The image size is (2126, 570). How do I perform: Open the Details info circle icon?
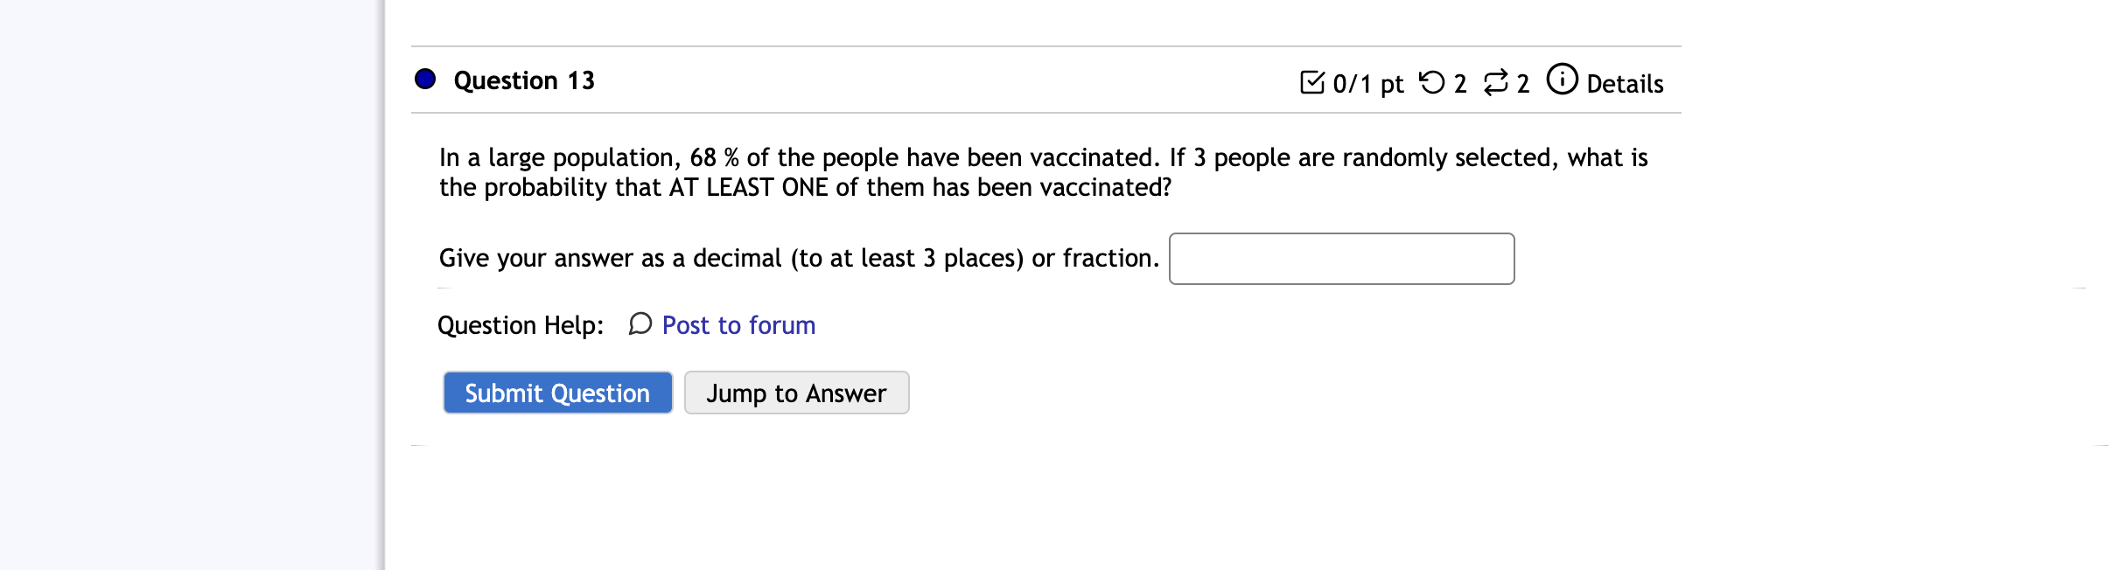point(1563,79)
